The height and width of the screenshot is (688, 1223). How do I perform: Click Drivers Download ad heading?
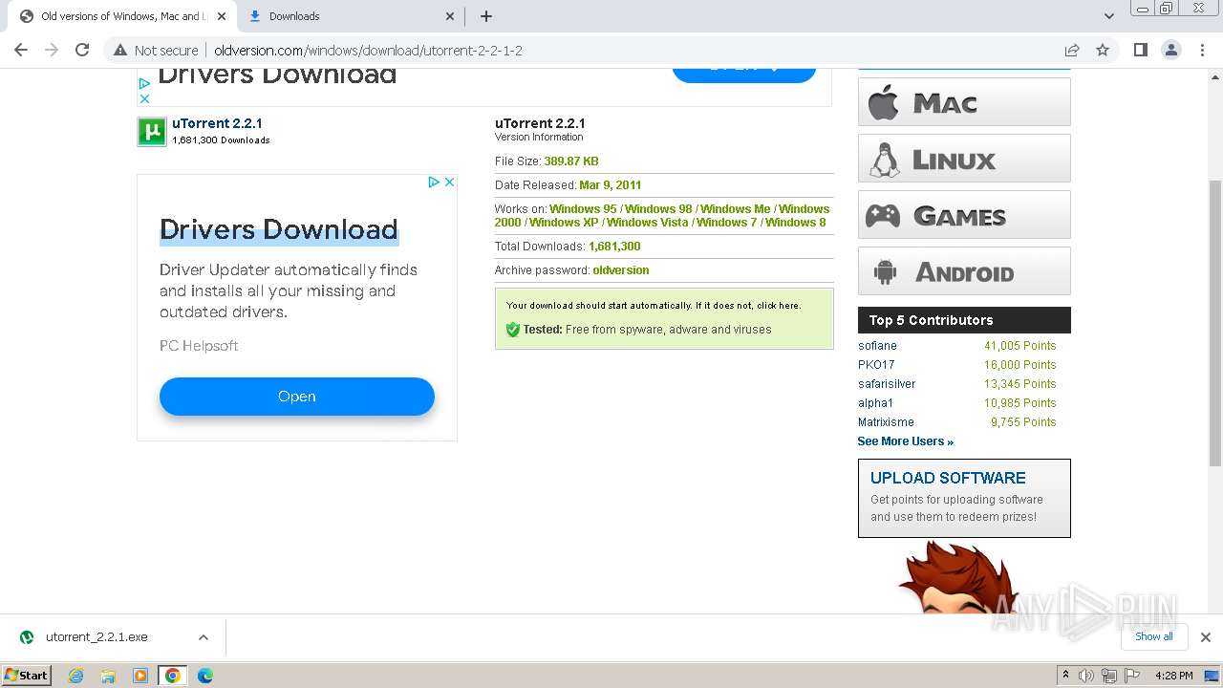click(x=278, y=229)
